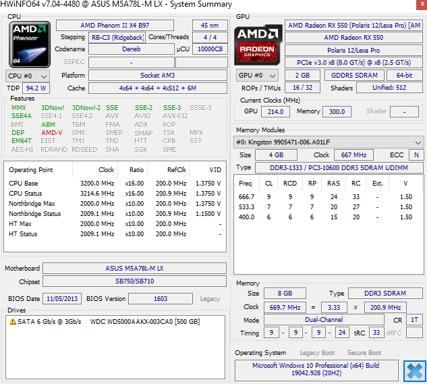Click the SSE4A feature flag
Image resolution: width=427 pixels, height=384 pixels.
21,116
